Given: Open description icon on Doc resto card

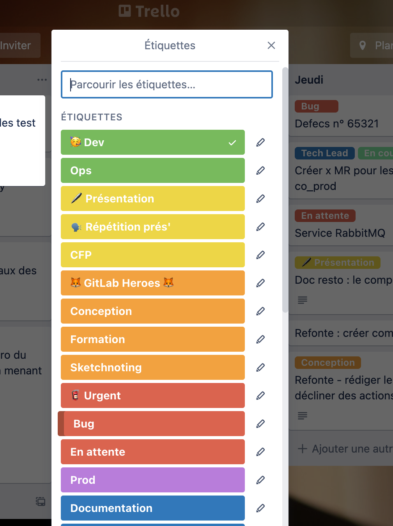Looking at the screenshot, I should click(303, 300).
